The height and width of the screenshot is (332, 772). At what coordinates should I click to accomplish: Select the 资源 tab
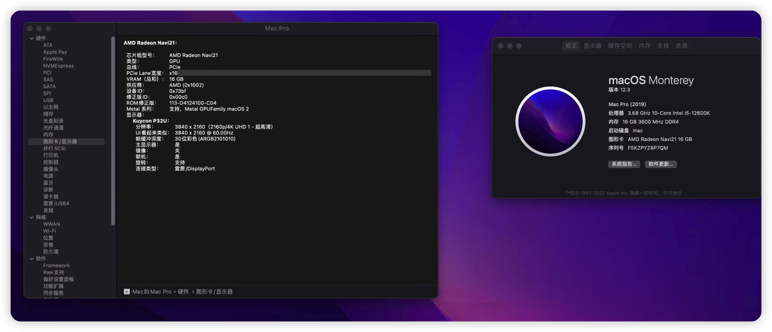click(x=681, y=46)
